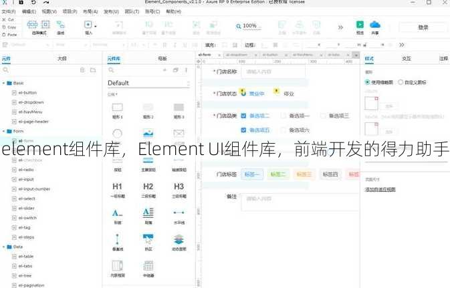Click the add page icon in pages panel
450x288 pixels.
[82, 70]
